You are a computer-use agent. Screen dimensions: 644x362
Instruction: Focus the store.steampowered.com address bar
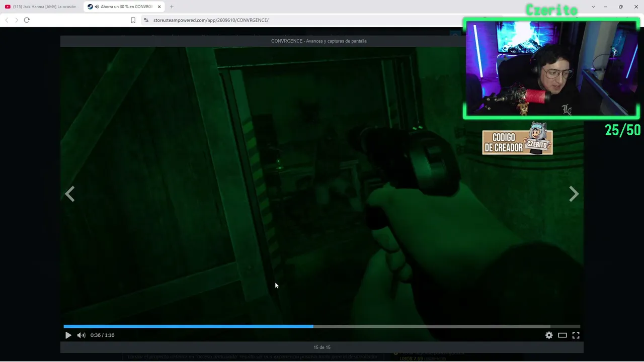211,20
